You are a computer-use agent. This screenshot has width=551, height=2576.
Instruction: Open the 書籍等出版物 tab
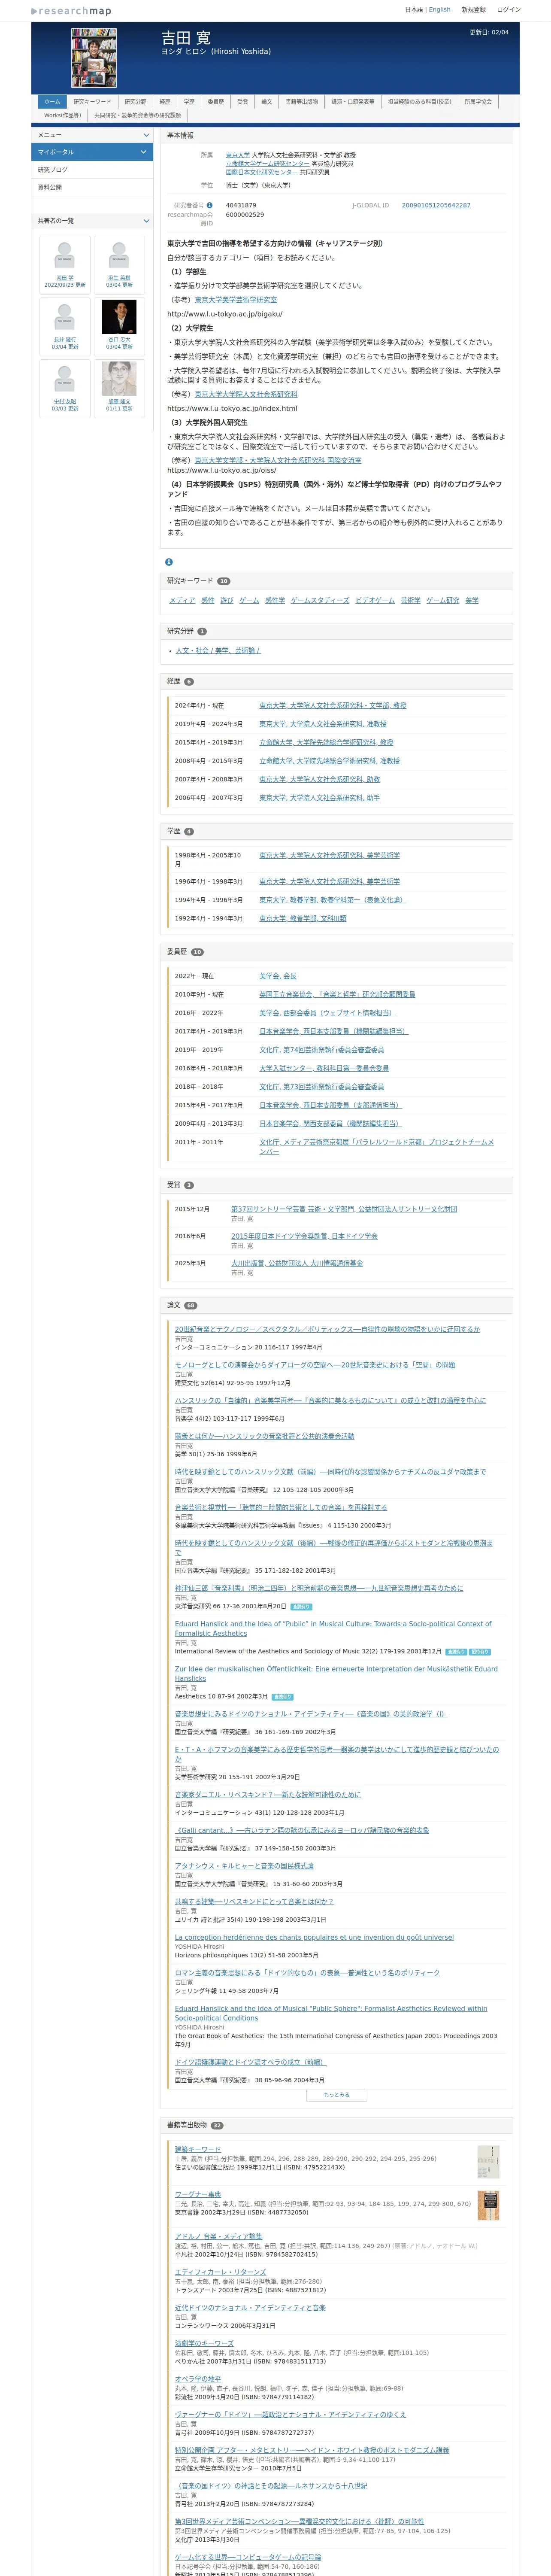[x=302, y=102]
